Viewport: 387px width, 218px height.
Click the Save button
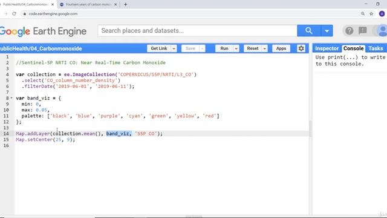click(x=190, y=48)
